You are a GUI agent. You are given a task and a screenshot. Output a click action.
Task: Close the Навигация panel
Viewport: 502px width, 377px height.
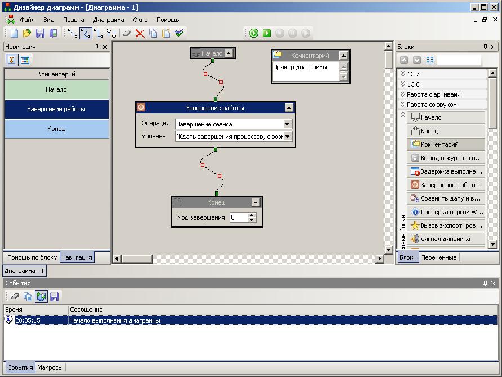point(105,47)
